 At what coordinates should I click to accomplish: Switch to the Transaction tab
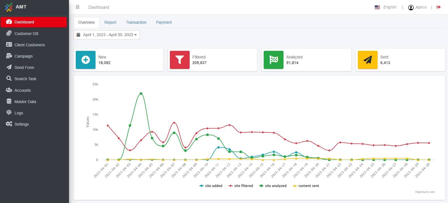click(x=136, y=22)
